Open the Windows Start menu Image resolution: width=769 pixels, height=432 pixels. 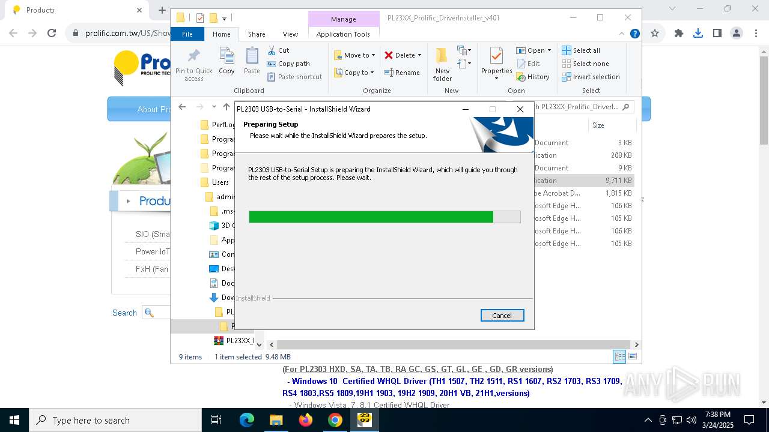tap(14, 420)
